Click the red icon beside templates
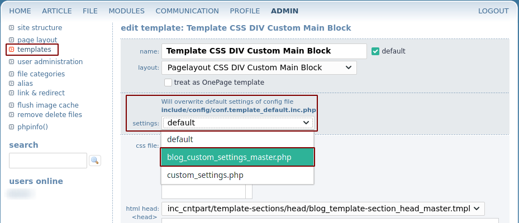The image size is (519, 223). tap(12, 50)
